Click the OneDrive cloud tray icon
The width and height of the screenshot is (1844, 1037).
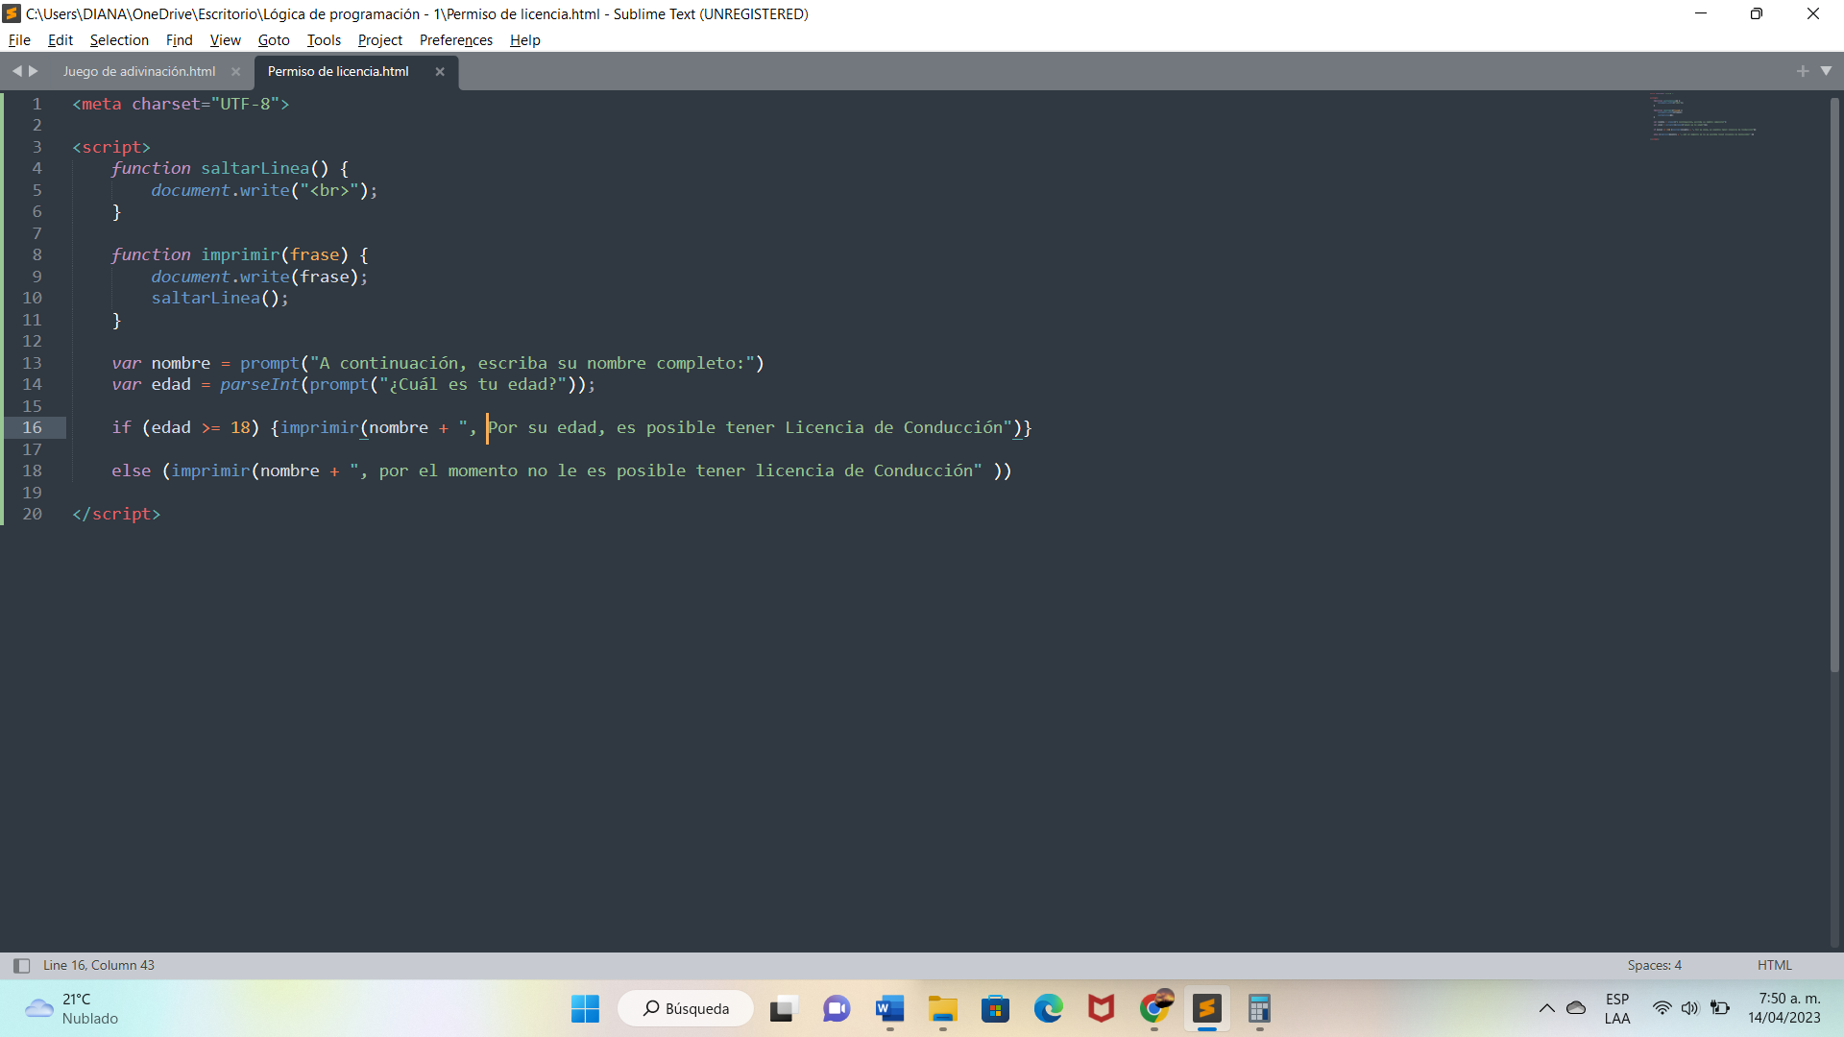(1576, 1009)
